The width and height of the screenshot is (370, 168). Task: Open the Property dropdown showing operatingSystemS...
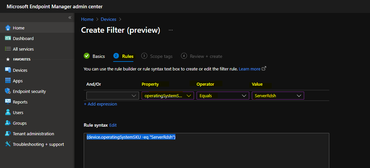coord(167,96)
